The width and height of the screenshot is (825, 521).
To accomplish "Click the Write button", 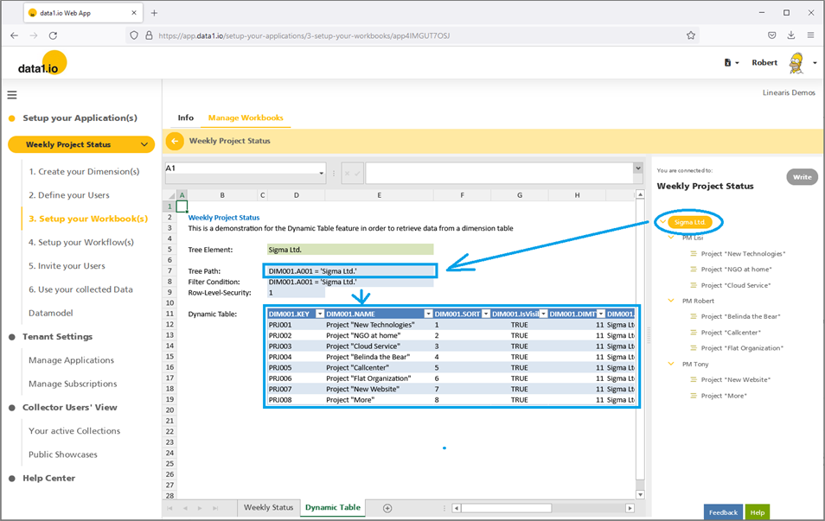I will pos(802,177).
